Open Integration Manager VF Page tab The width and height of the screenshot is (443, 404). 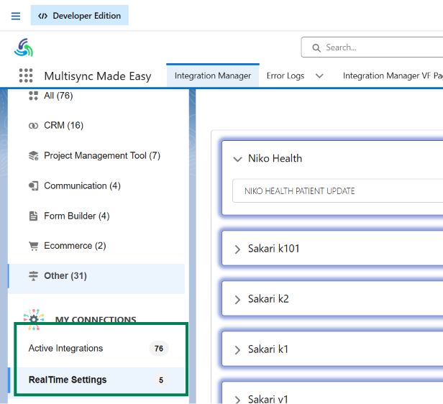[393, 75]
